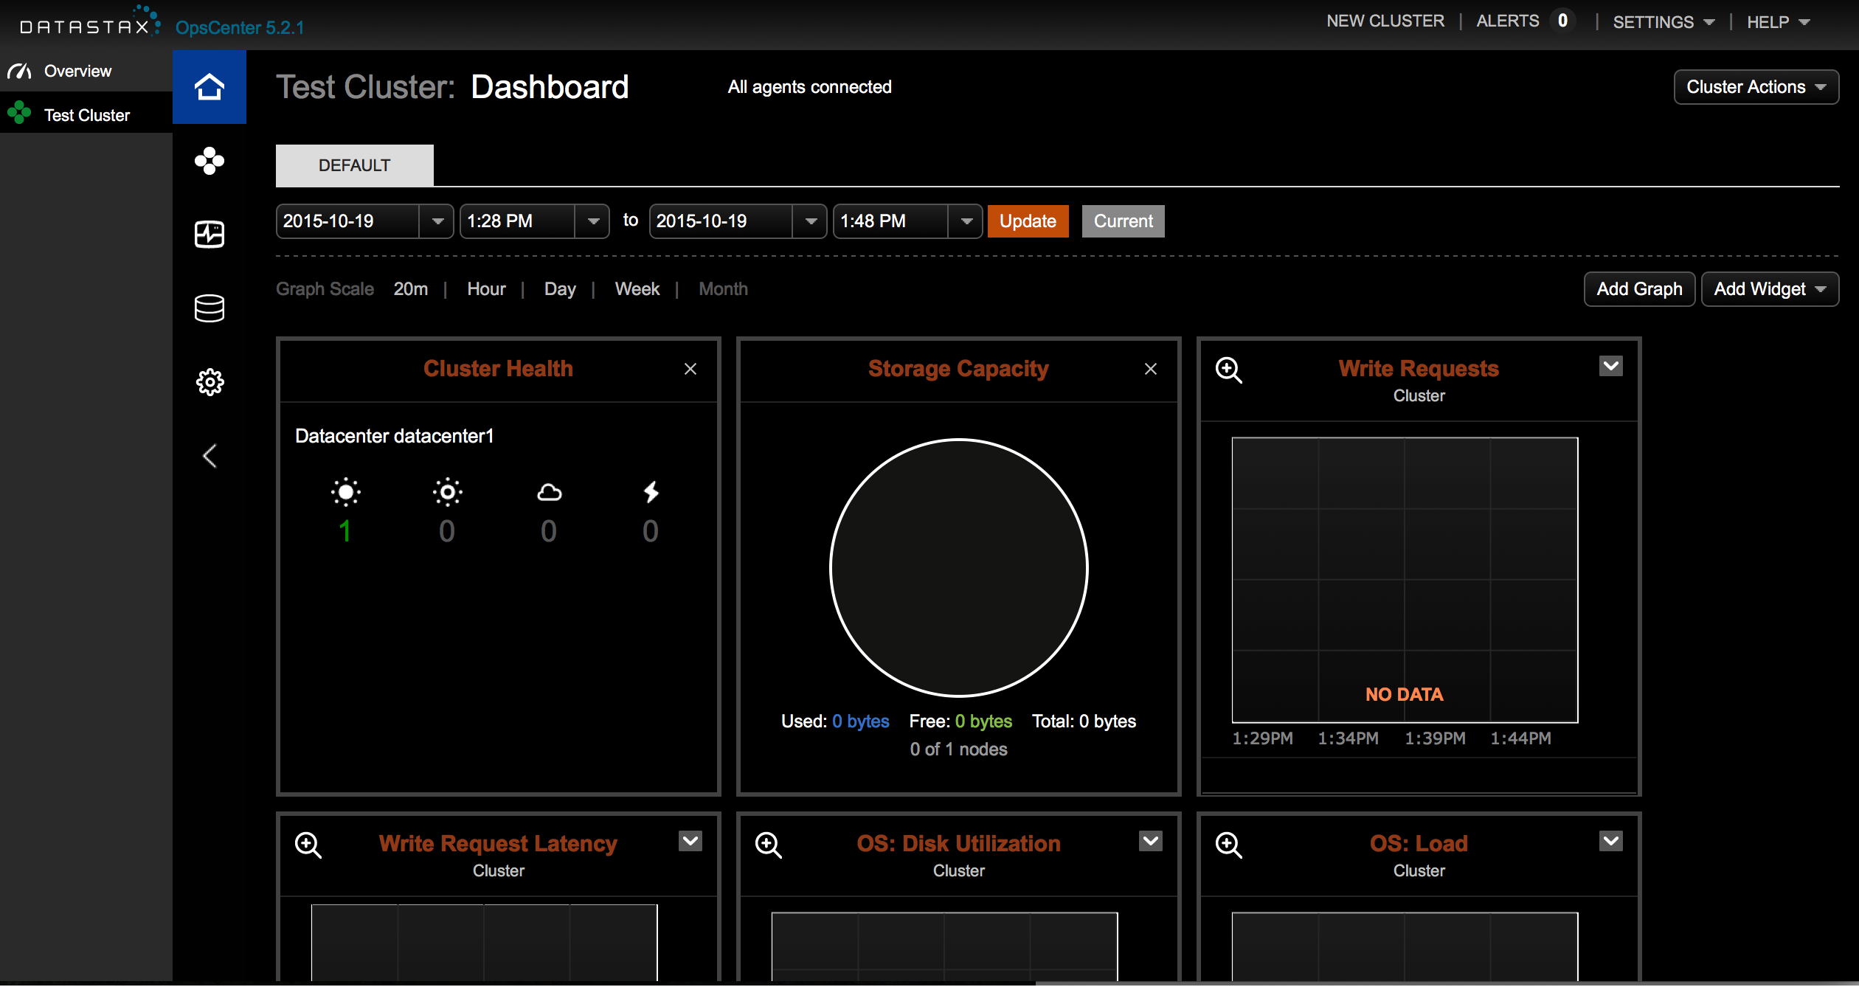Open the start date dropdown arrow
Screen dimensions: 1859x987
coord(437,221)
